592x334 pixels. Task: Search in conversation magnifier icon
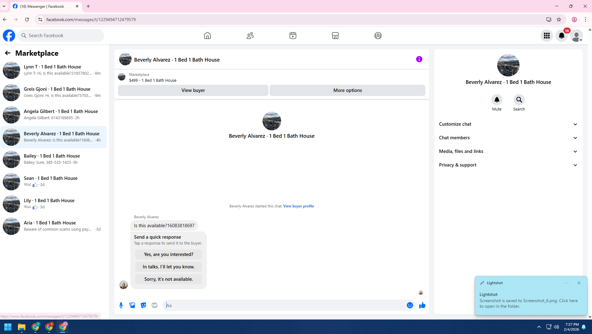click(x=519, y=100)
